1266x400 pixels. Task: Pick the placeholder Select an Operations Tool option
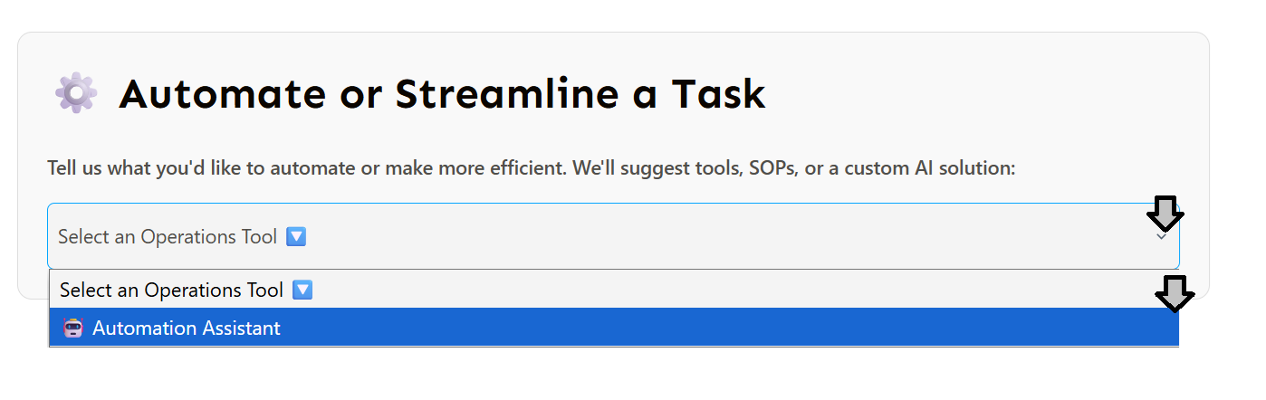pos(172,290)
